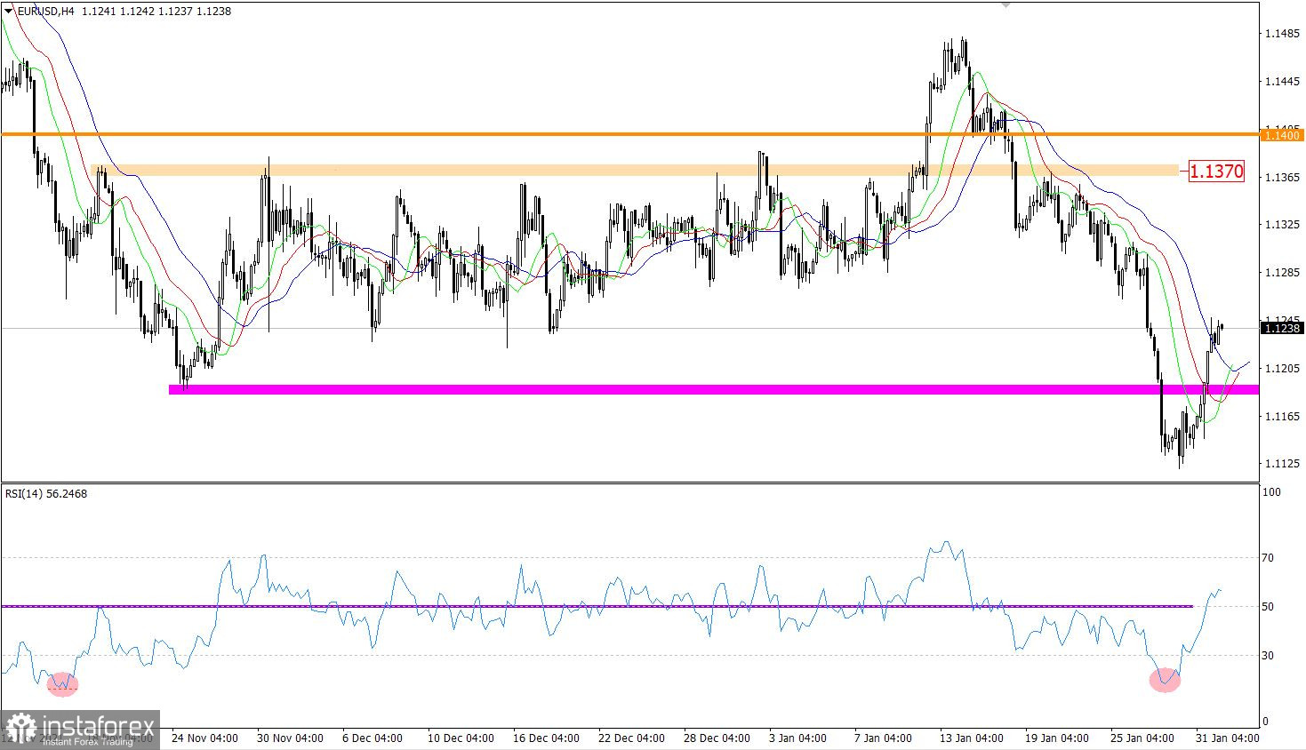Click the 25 Jan 04:00 time label
Image resolution: width=1306 pixels, height=750 pixels.
coord(1142,738)
